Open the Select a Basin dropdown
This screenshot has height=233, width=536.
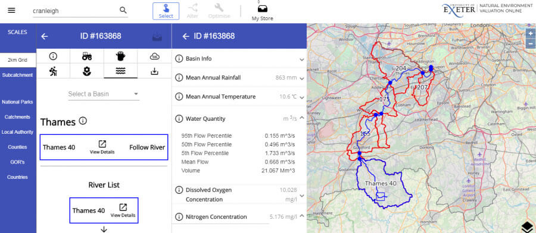pyautogui.click(x=104, y=94)
